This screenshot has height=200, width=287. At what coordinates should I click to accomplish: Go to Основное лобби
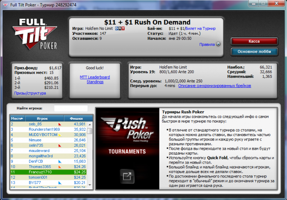pos(254,52)
